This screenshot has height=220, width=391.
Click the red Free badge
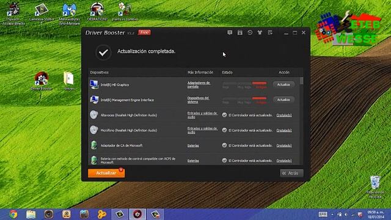[x=144, y=32]
